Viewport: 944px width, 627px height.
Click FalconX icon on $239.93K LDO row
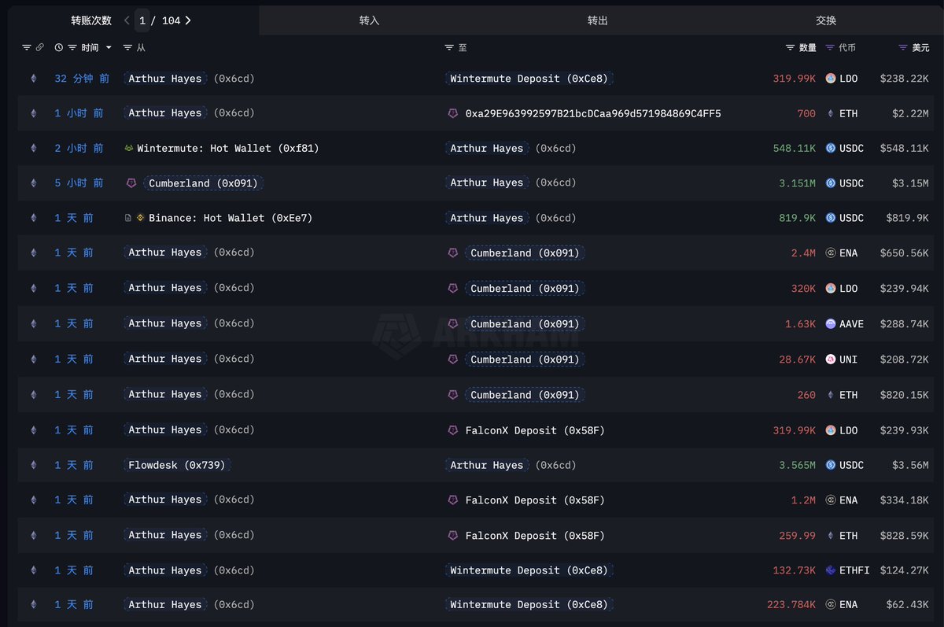coord(452,430)
